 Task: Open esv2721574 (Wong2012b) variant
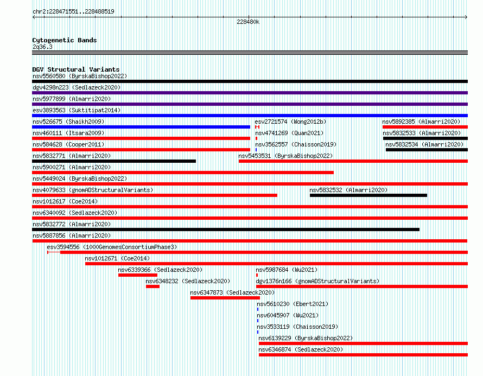pos(290,122)
